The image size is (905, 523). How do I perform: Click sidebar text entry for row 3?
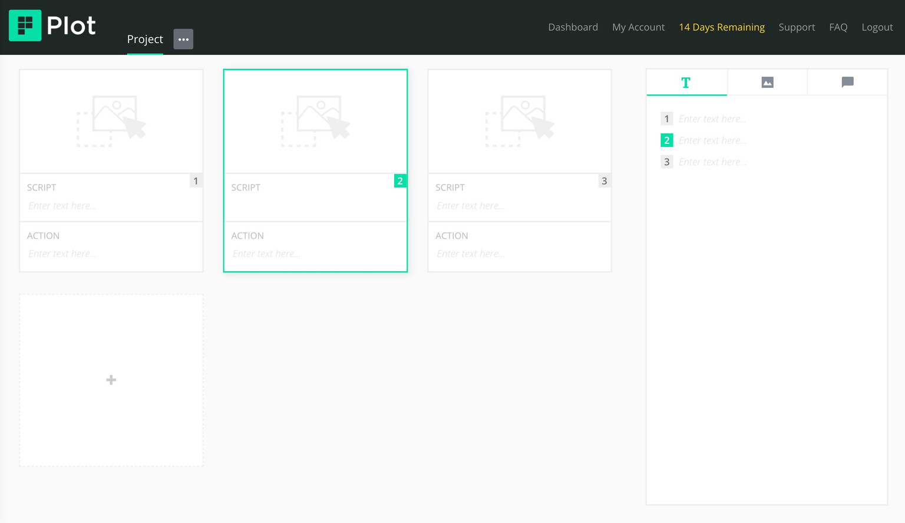pyautogui.click(x=766, y=162)
